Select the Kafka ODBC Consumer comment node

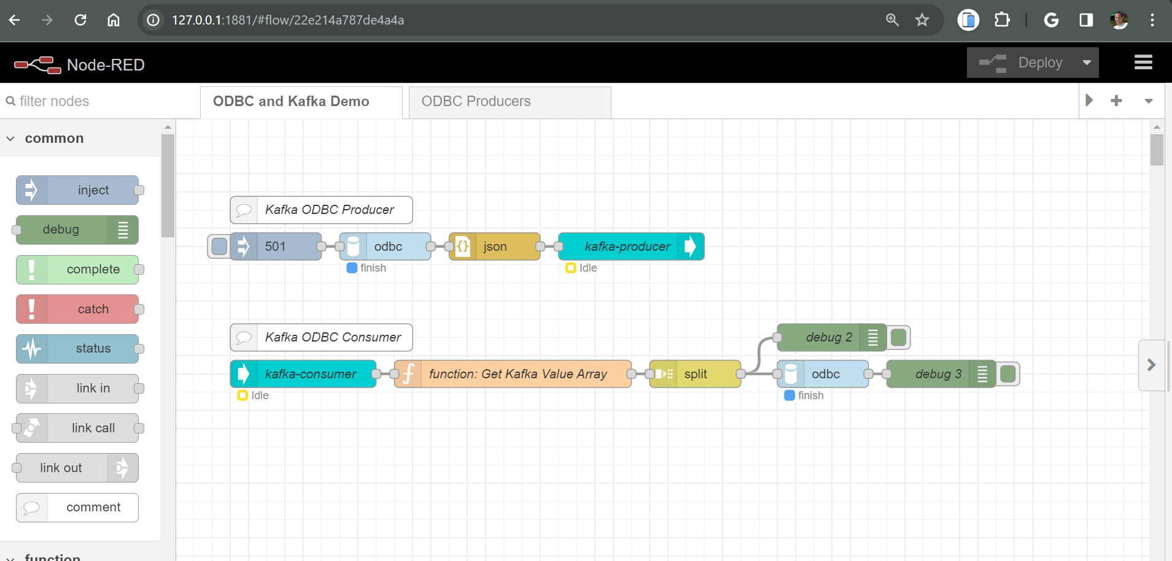click(321, 337)
